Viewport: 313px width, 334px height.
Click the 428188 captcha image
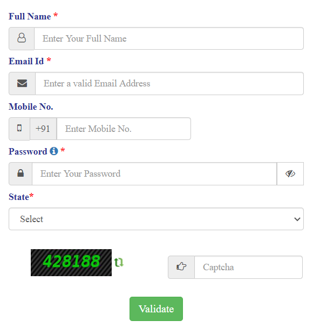pyautogui.click(x=71, y=263)
